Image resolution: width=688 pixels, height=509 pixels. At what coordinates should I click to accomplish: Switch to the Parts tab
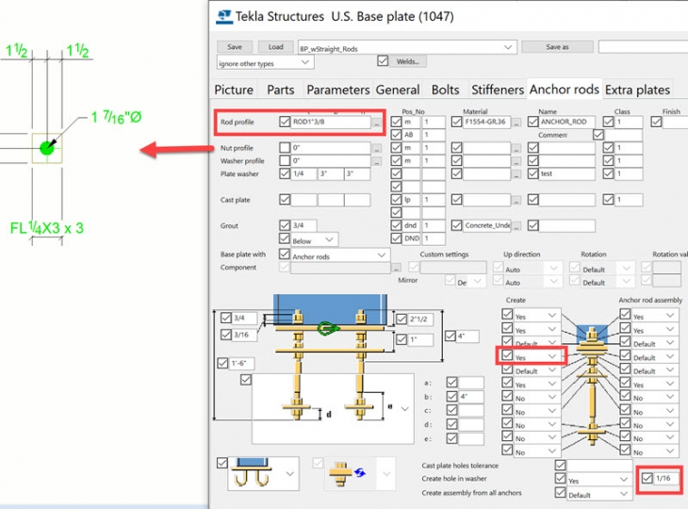(x=280, y=90)
